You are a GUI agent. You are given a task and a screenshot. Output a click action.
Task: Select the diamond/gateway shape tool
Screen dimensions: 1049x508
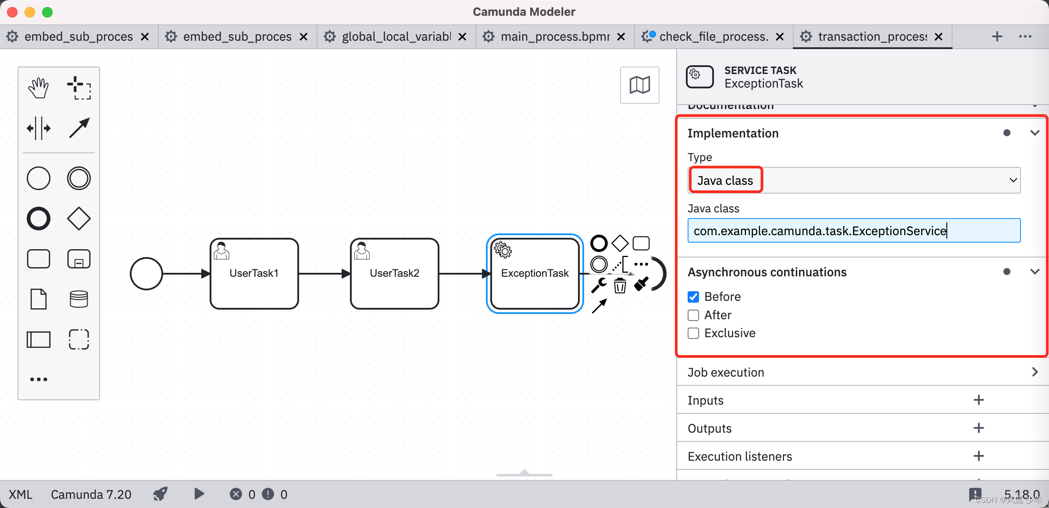(x=78, y=219)
